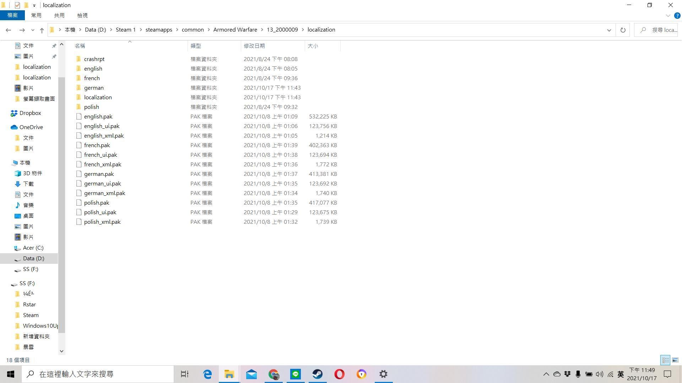The height and width of the screenshot is (383, 682).
Task: Sort files by 修改日期 column header
Action: point(254,46)
